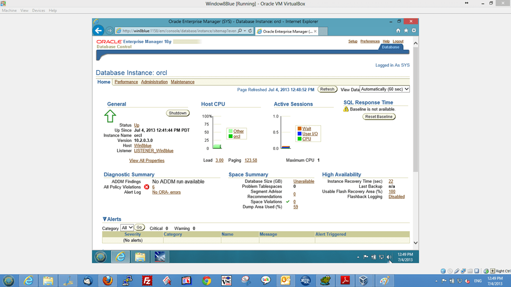Open No ORA- errors alert log link
511x287 pixels.
point(166,192)
